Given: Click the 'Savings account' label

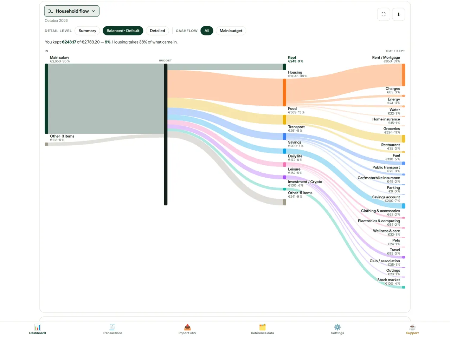Looking at the screenshot, I should [x=386, y=197].
